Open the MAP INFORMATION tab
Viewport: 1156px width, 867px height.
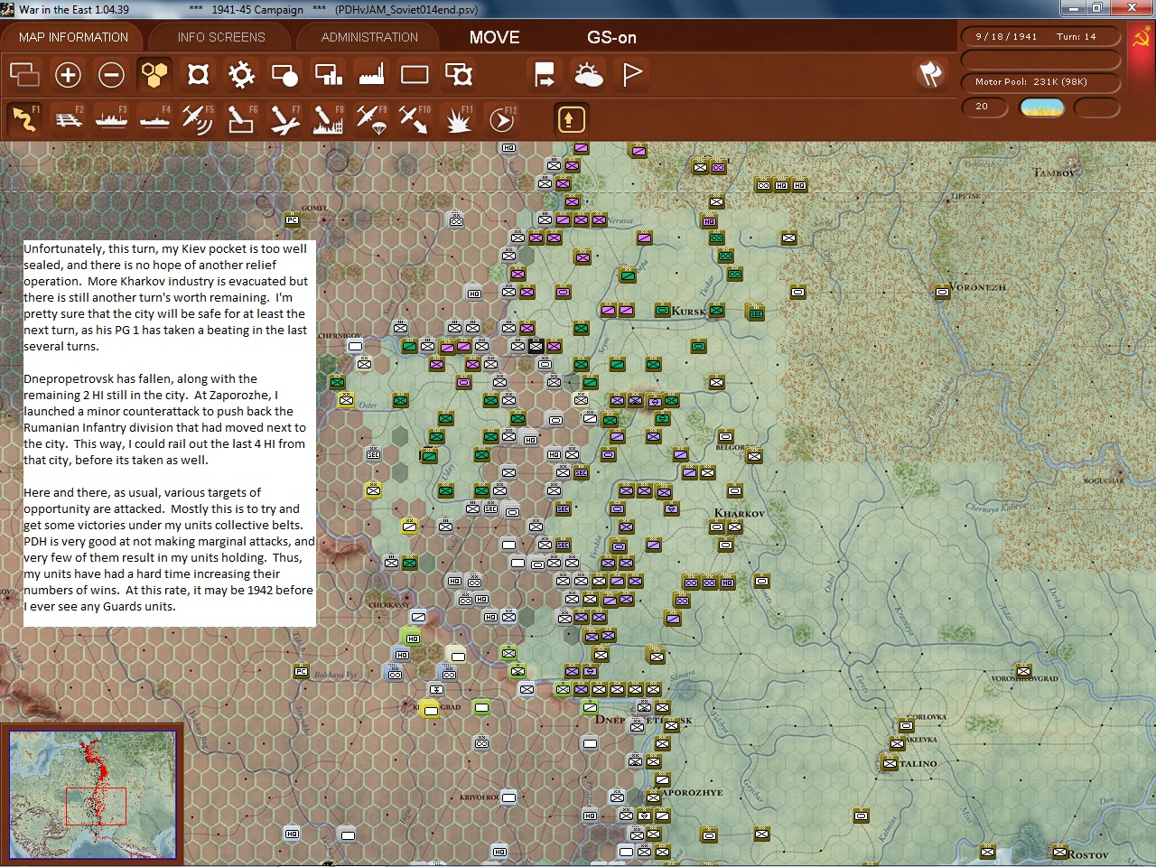pyautogui.click(x=73, y=37)
